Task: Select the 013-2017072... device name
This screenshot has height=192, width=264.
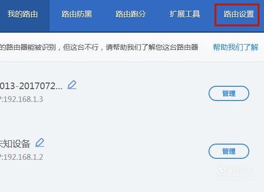Action: [x=31, y=86]
